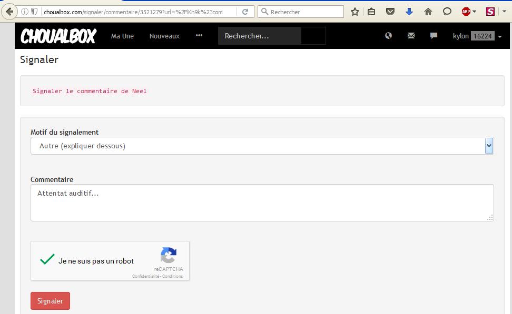Open the Firefox downloads arrow
512x314 pixels.
409,12
